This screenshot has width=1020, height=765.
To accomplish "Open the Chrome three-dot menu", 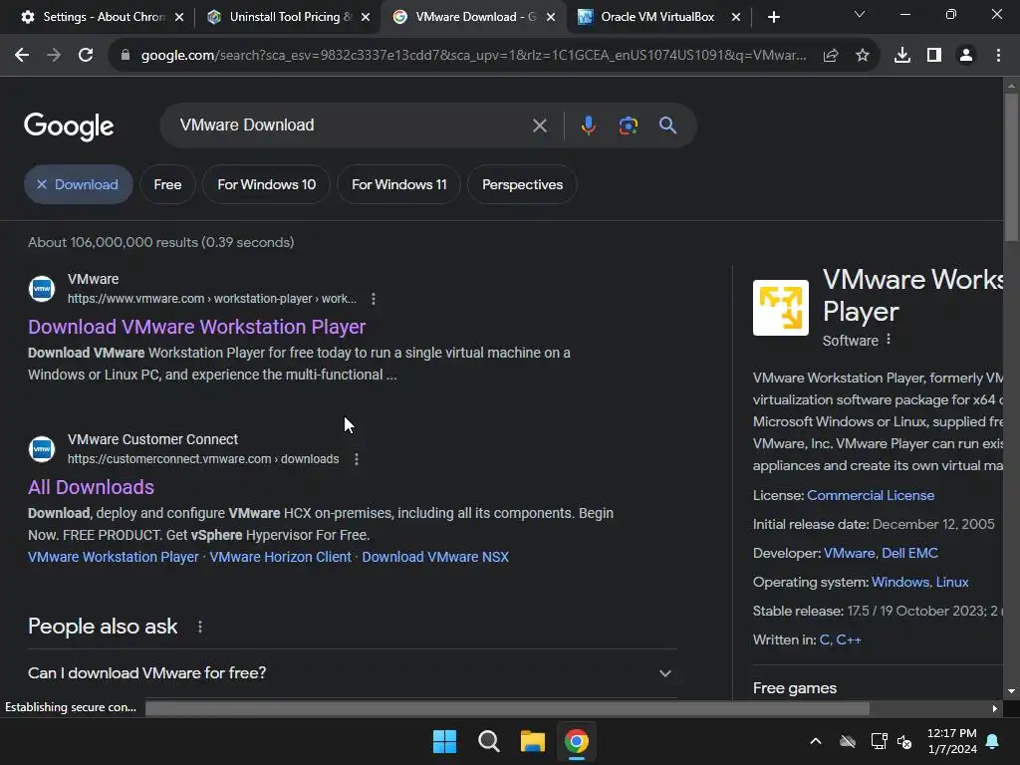I will point(998,56).
